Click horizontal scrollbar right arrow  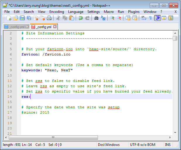coord(170,137)
